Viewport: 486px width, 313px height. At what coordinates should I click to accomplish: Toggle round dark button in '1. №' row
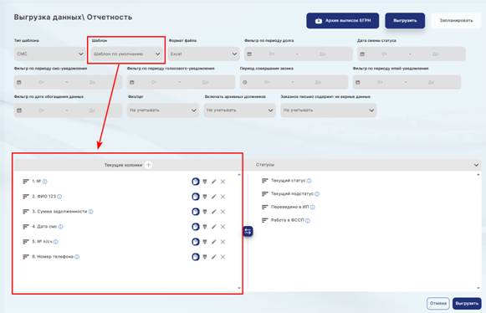coord(196,182)
